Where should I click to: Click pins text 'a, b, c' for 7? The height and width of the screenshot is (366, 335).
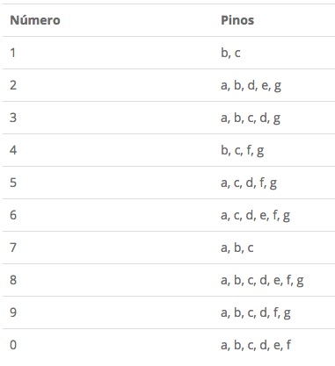pyautogui.click(x=237, y=248)
